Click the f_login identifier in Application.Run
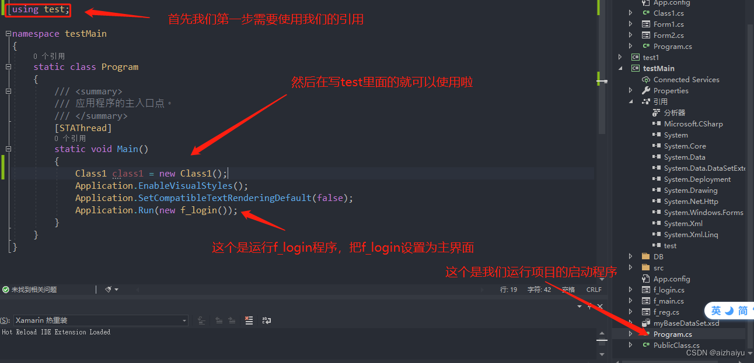The width and height of the screenshot is (754, 363). point(198,210)
